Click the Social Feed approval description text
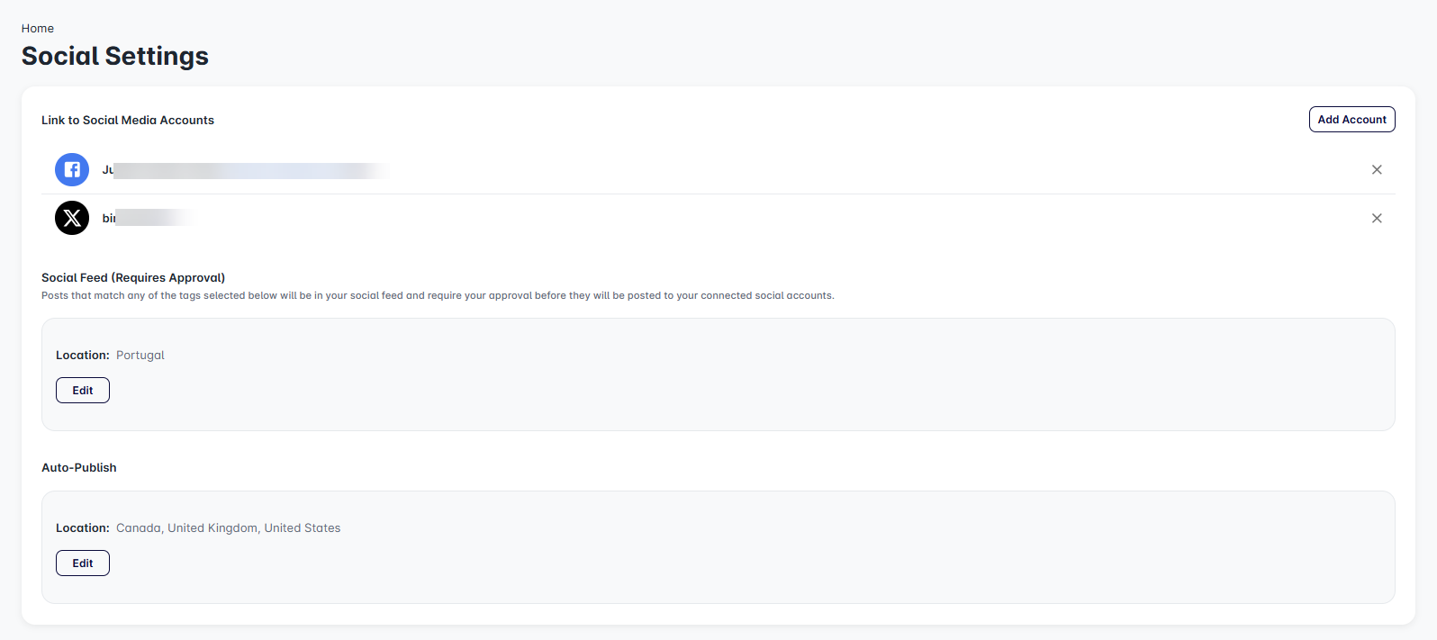 (x=438, y=295)
